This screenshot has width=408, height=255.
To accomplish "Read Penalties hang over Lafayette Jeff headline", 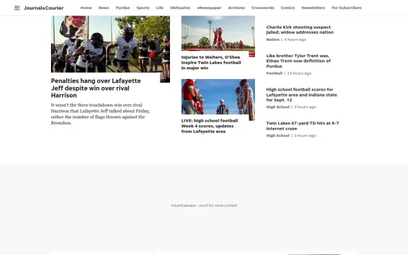I will pos(96,88).
